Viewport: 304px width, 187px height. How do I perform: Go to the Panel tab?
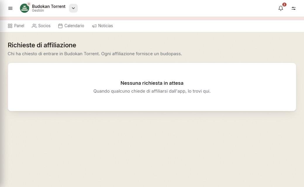pyautogui.click(x=16, y=26)
